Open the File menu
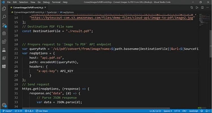 pyautogui.click(x=9, y=2)
